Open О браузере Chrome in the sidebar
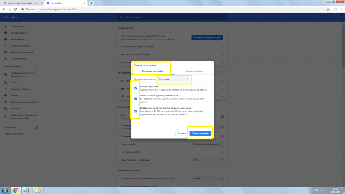This screenshot has height=194, width=345. tap(13, 134)
